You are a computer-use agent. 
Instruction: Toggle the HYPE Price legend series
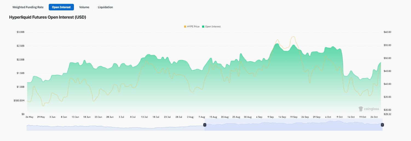pyautogui.click(x=193, y=27)
